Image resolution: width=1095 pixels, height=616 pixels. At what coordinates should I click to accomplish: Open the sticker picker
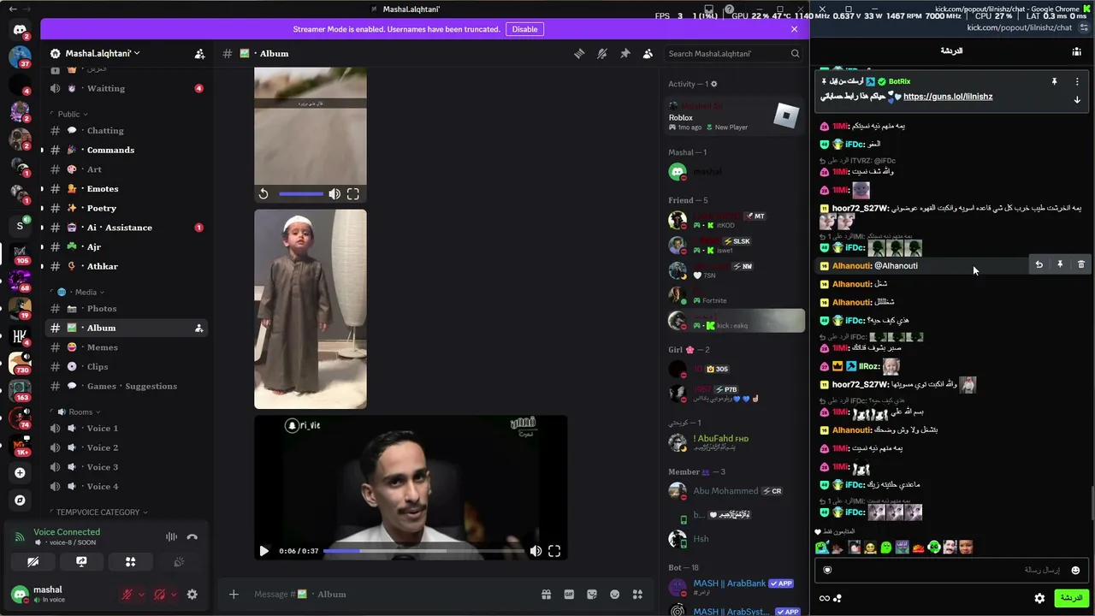tap(591, 595)
